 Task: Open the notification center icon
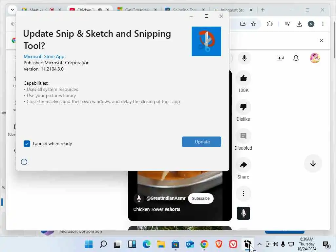pos(326,244)
